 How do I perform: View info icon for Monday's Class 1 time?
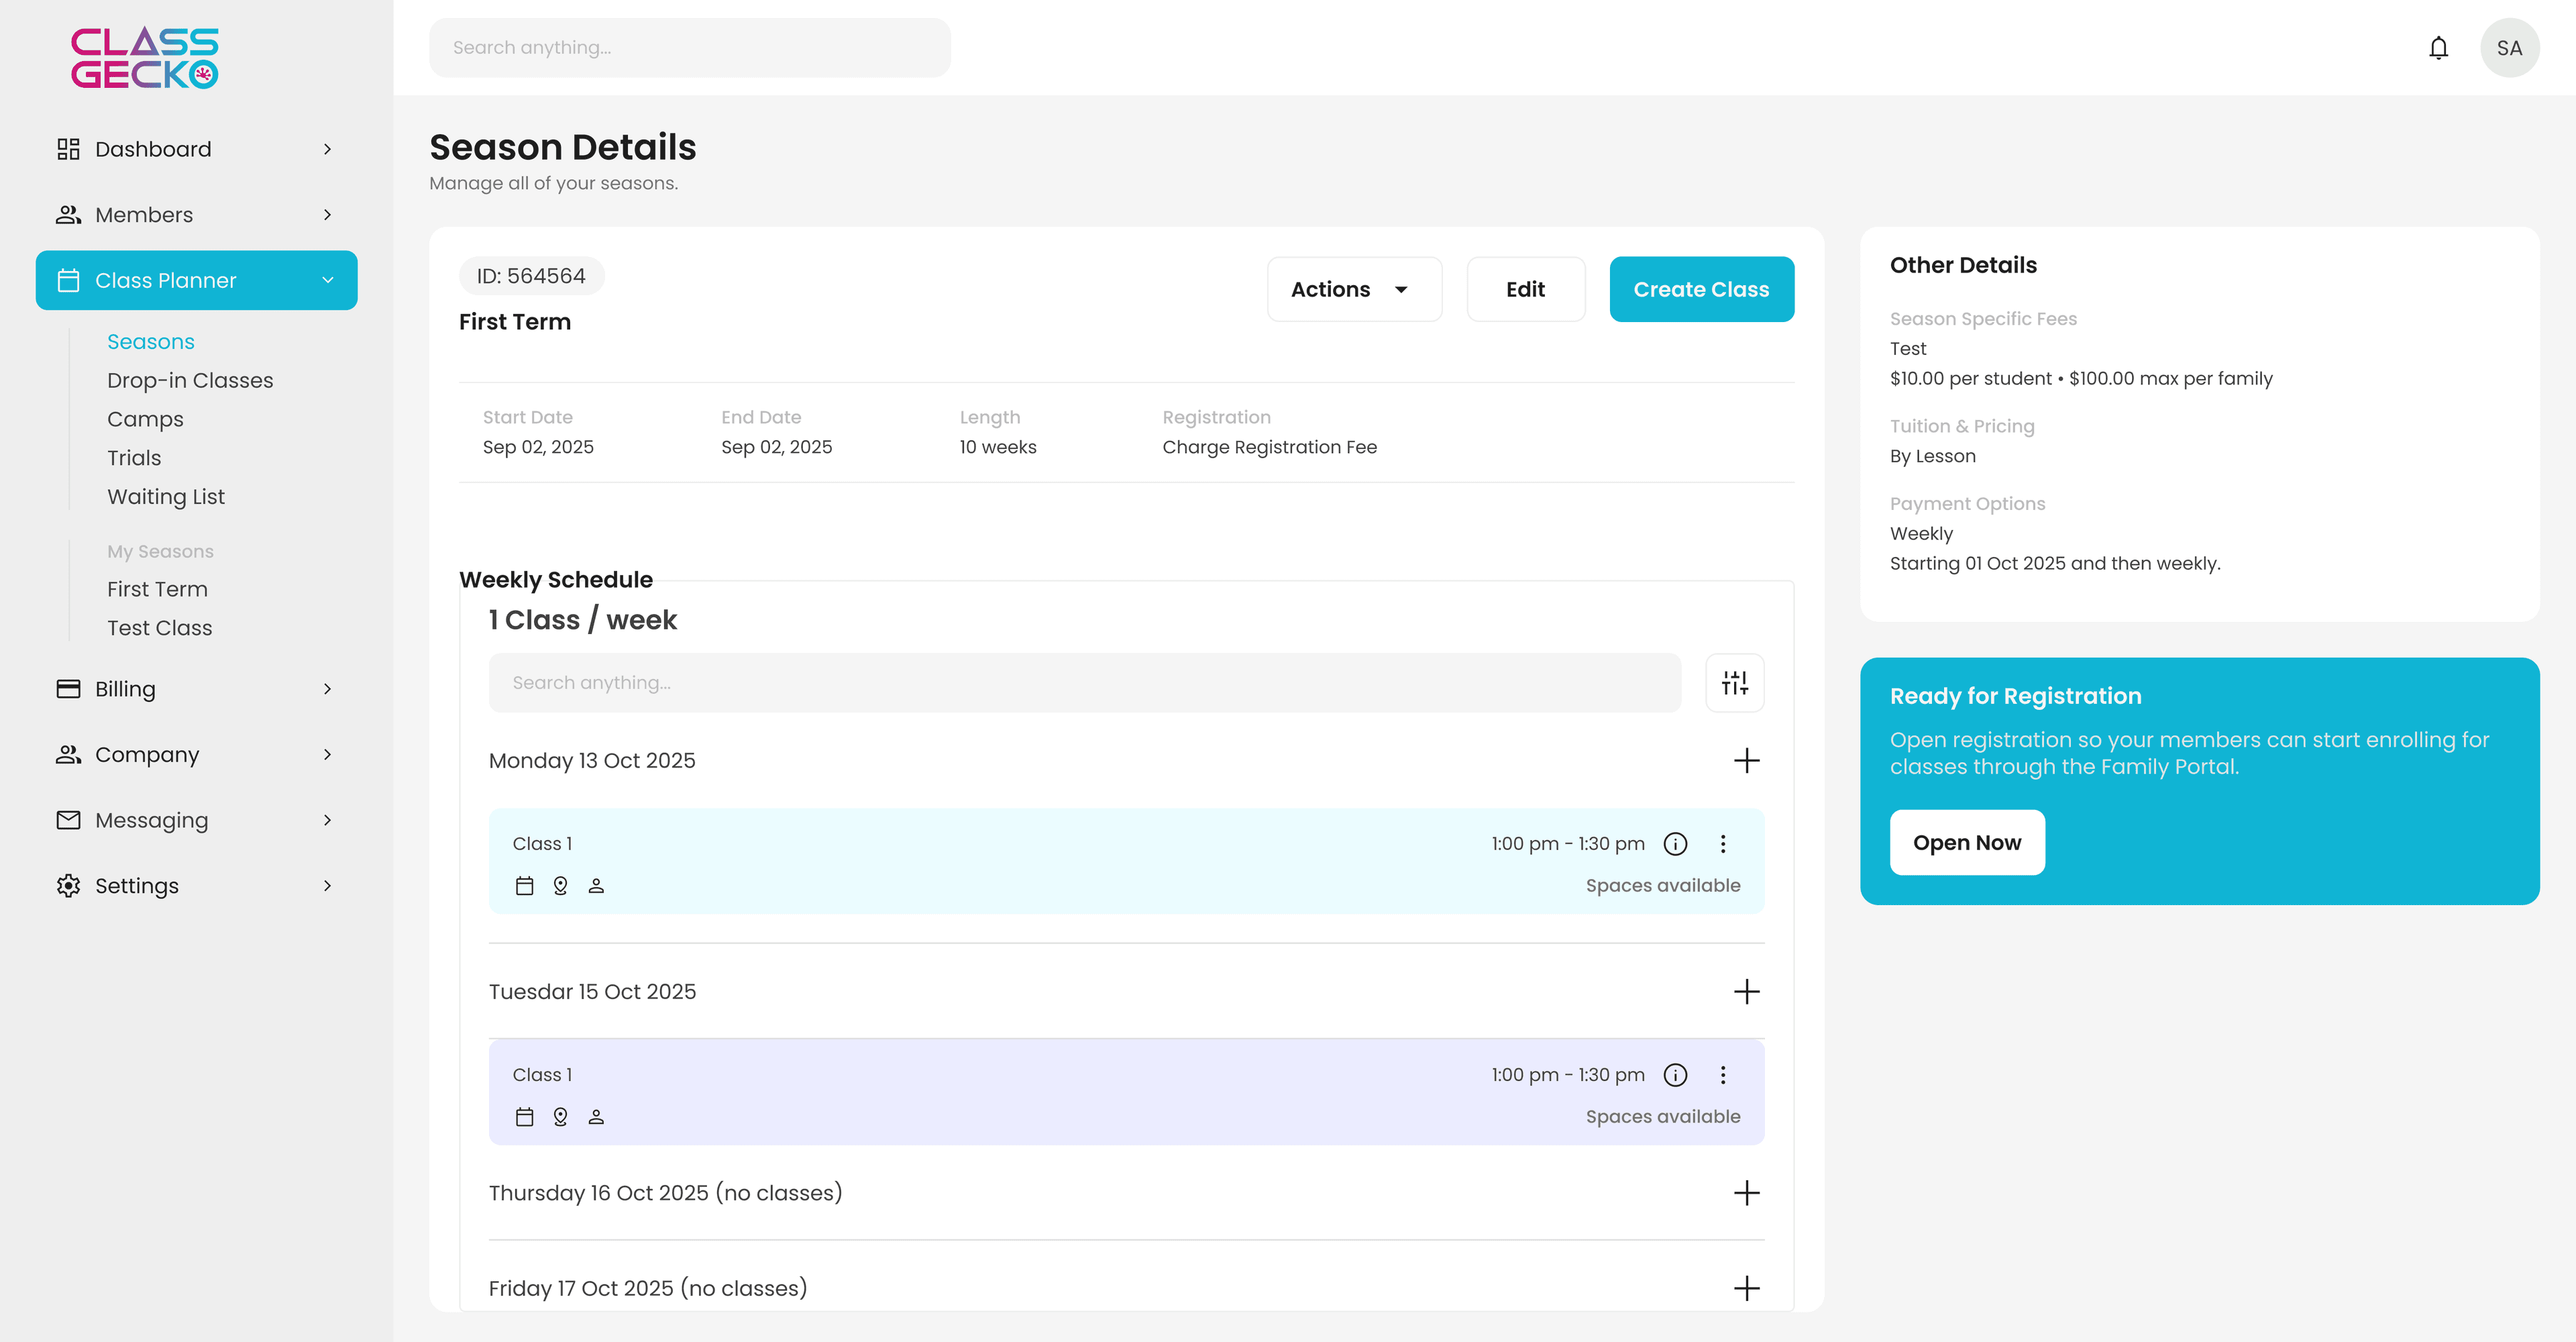pyautogui.click(x=1675, y=843)
